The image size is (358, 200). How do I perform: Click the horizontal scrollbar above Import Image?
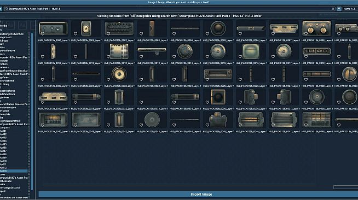tap(345, 187)
